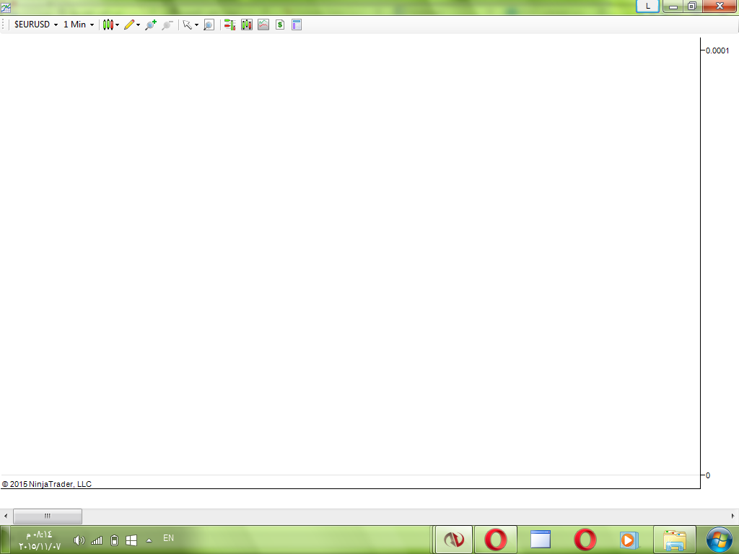This screenshot has width=739, height=554.
Task: Click the volume speaker tray icon
Action: 79,540
